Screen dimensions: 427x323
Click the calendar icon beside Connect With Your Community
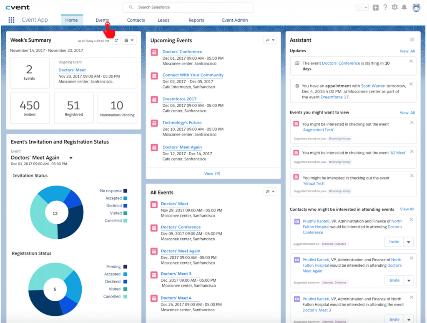coord(154,76)
